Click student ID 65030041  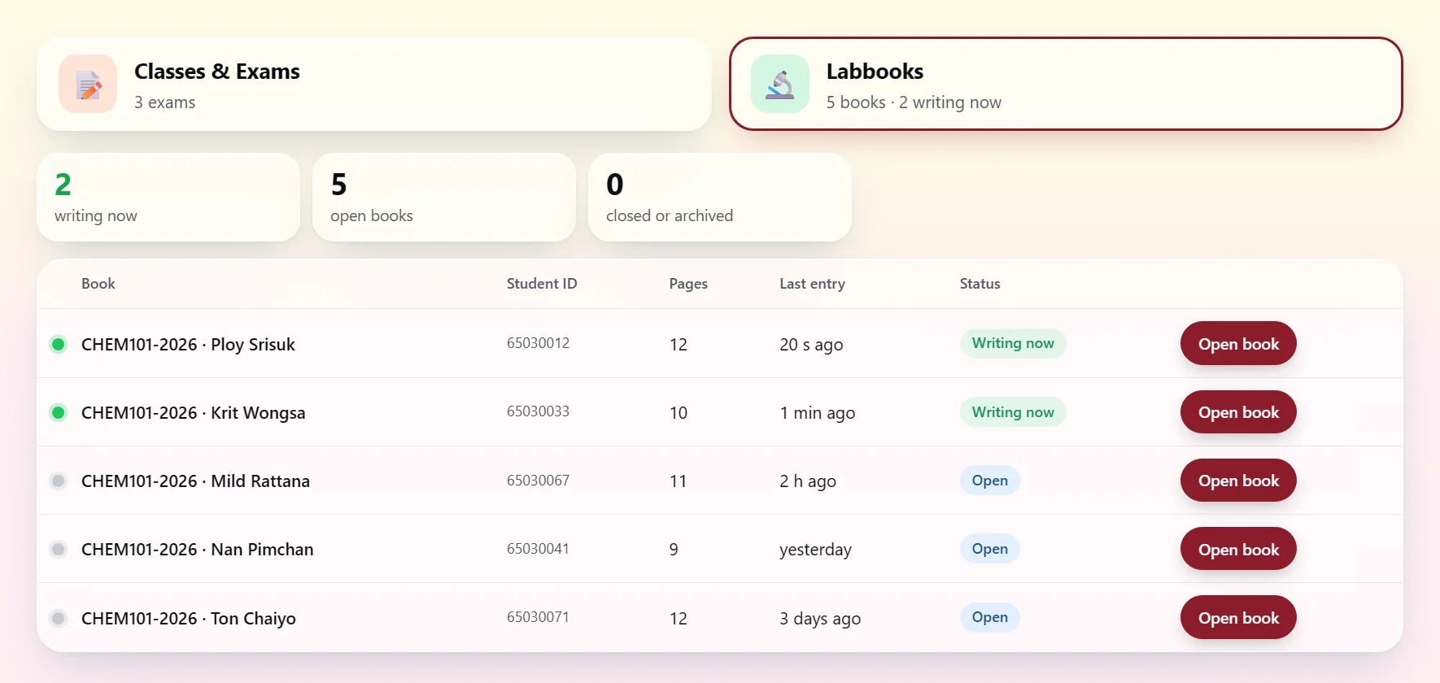pos(538,549)
